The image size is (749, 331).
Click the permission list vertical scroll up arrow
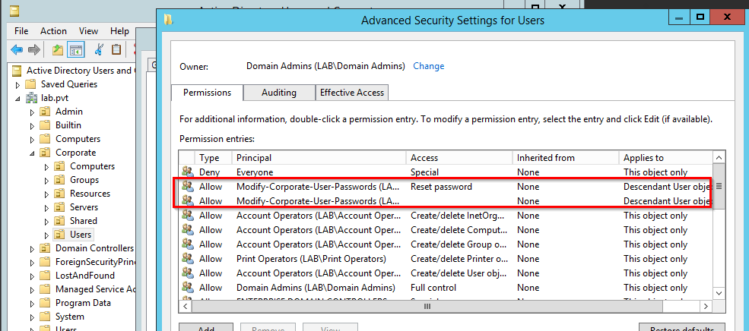[x=719, y=157]
